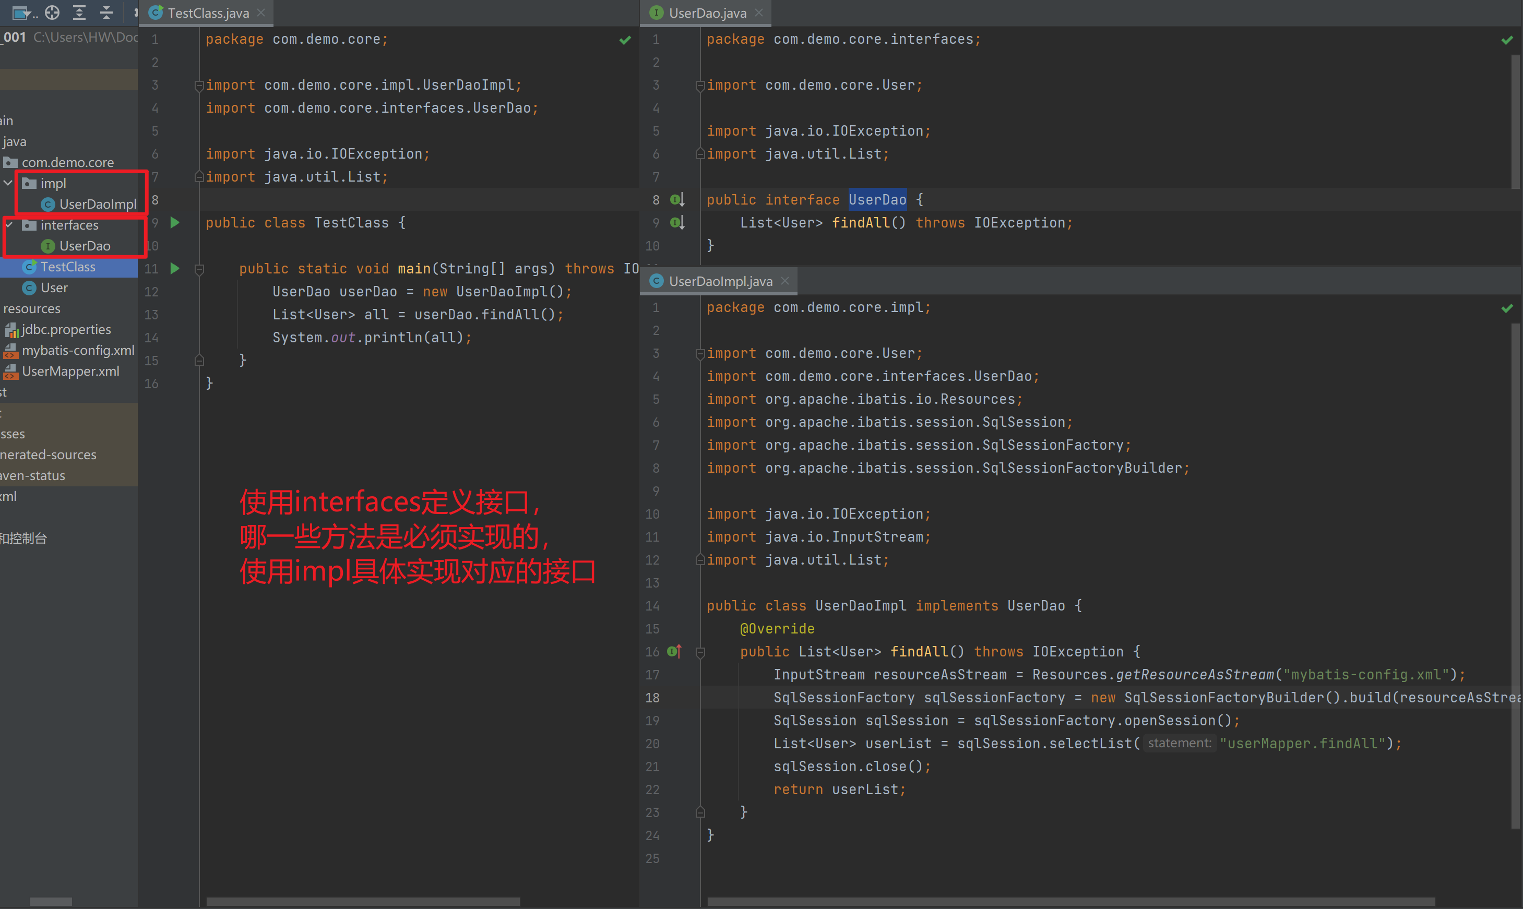Click the Expand All icon in project toolbar

(x=79, y=12)
